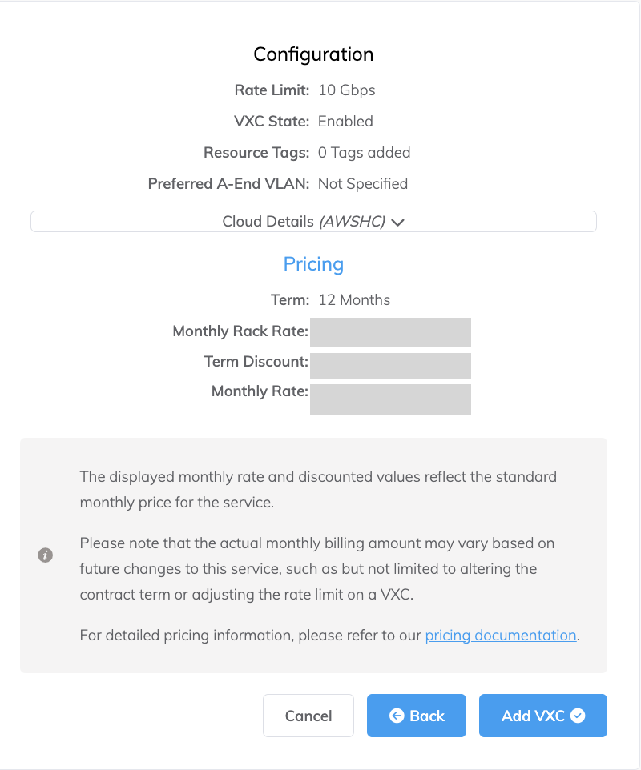
Task: Click the chevron arrow beside Cloud Details
Action: [x=397, y=222]
